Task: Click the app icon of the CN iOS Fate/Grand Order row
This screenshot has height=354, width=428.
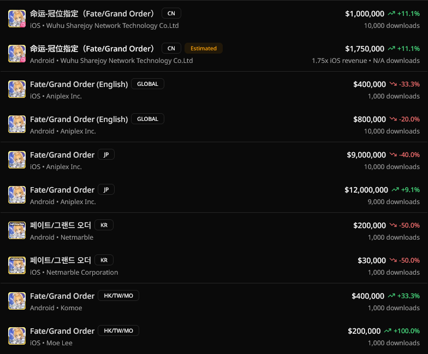Action: point(17,19)
